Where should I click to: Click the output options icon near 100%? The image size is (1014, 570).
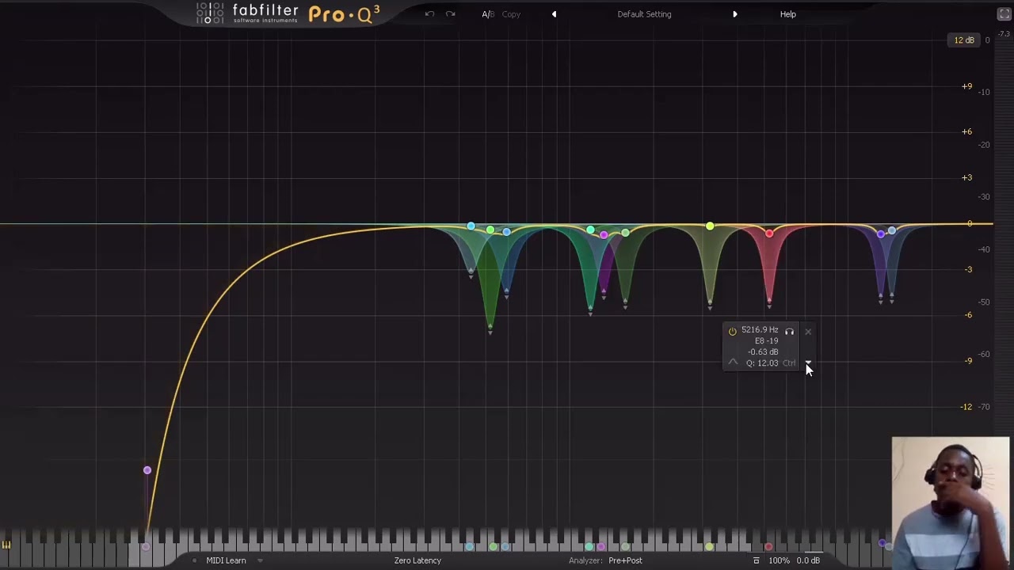(x=756, y=560)
